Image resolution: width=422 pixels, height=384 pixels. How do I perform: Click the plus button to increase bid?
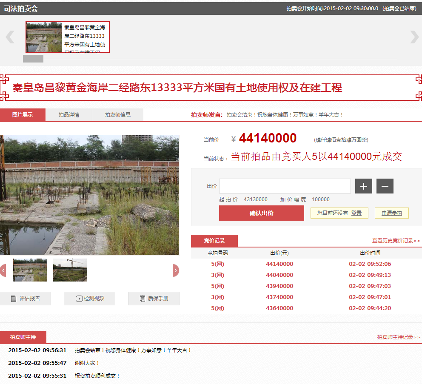coord(363,186)
